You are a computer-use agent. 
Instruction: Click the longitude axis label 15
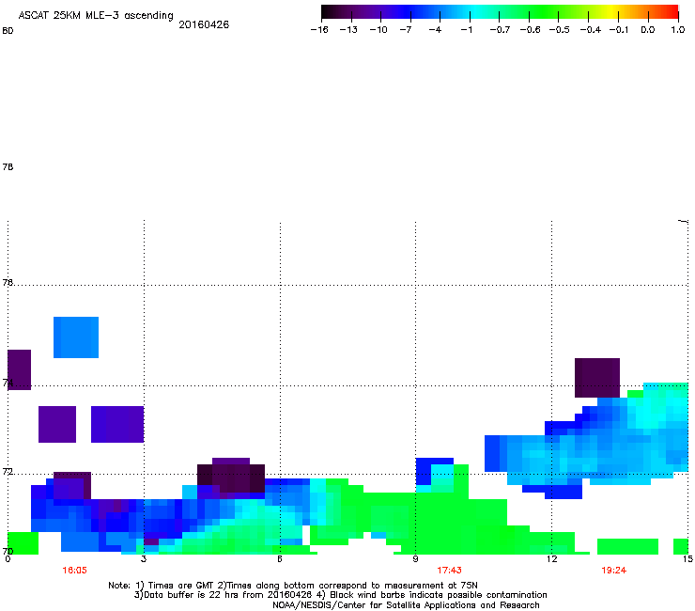tap(687, 558)
